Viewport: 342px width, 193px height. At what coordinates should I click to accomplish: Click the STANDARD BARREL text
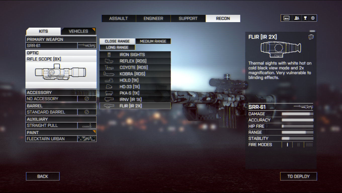pyautogui.click(x=46, y=112)
